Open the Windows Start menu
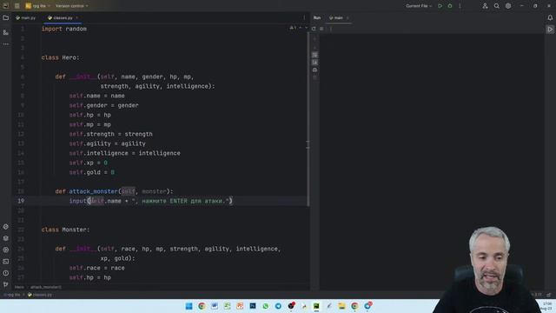 [x=189, y=306]
